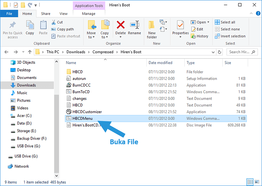Screen dimensions: 262x186
Task: Open address bar history dropdown
Action: (213, 52)
